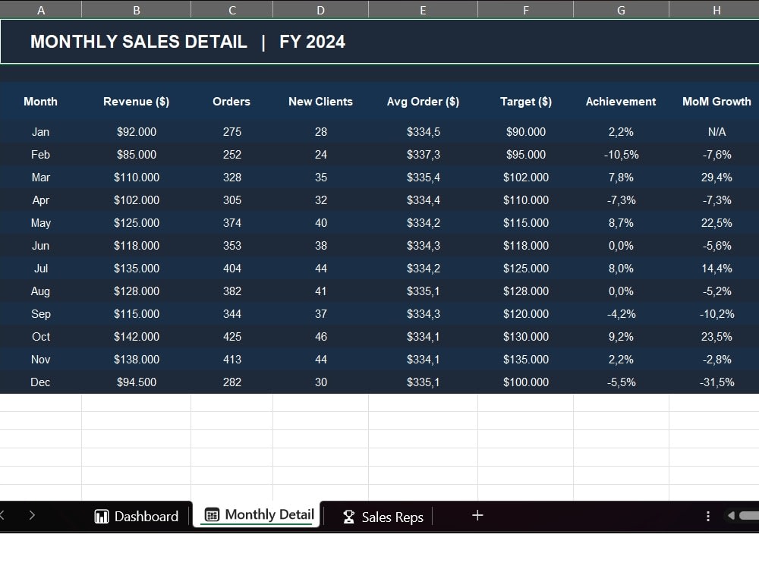This screenshot has width=759, height=569.
Task: Select the Jun month cell
Action: (x=41, y=245)
